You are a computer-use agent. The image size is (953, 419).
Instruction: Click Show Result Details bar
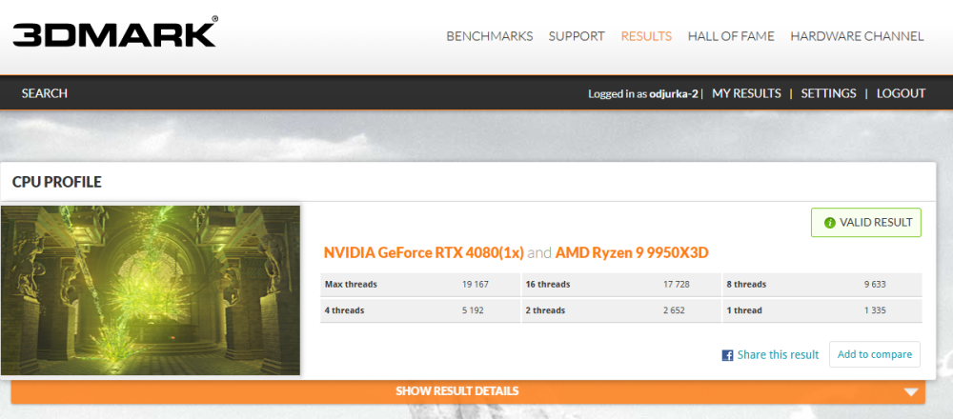[x=468, y=391]
